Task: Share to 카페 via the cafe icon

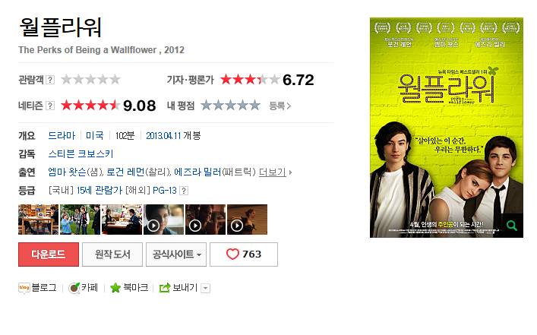Action: click(x=74, y=288)
